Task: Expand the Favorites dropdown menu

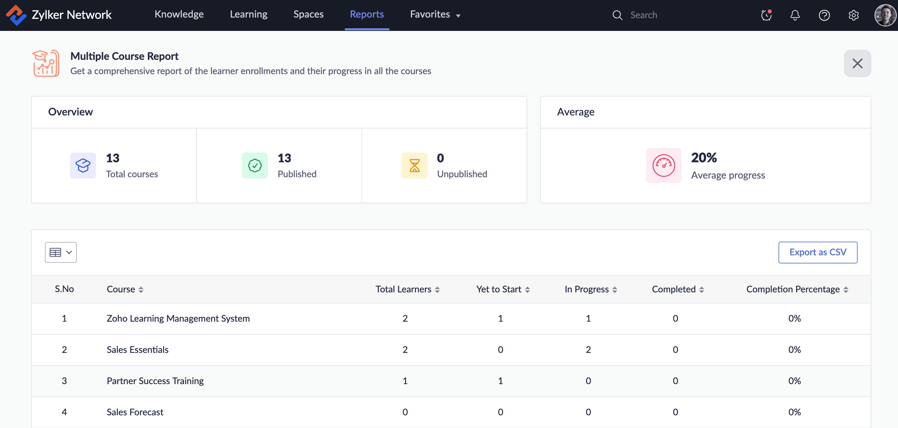Action: (435, 14)
